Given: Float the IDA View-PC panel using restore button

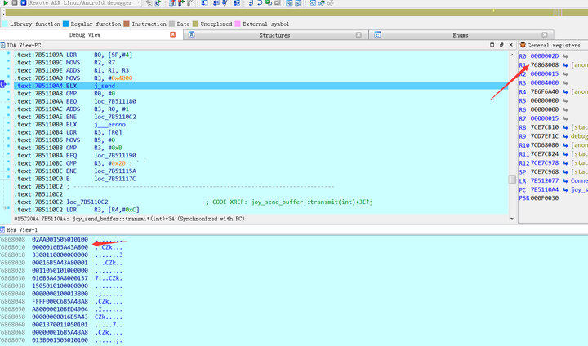Looking at the screenshot, I should (x=502, y=45).
